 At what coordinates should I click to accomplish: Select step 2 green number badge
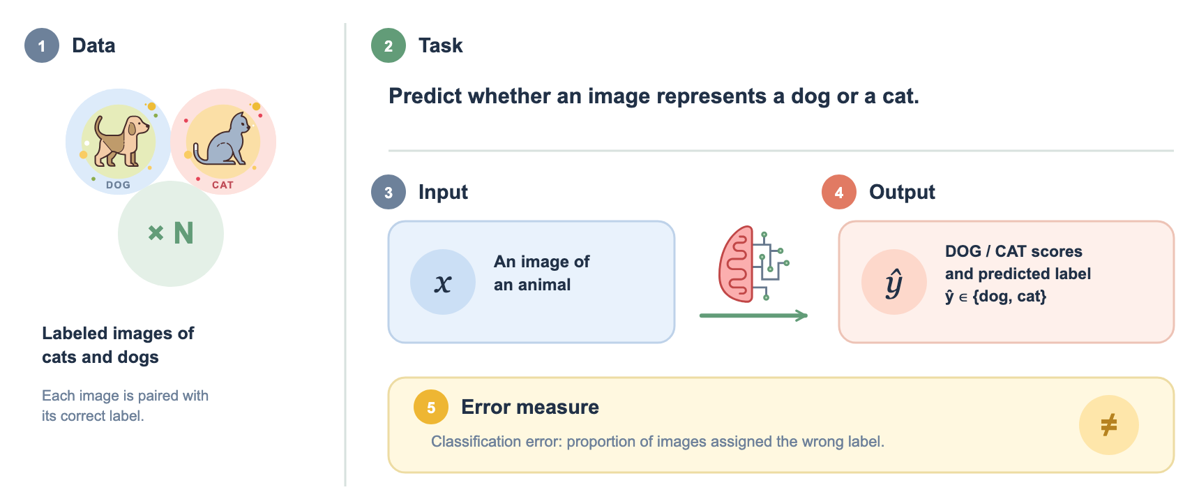pos(389,46)
